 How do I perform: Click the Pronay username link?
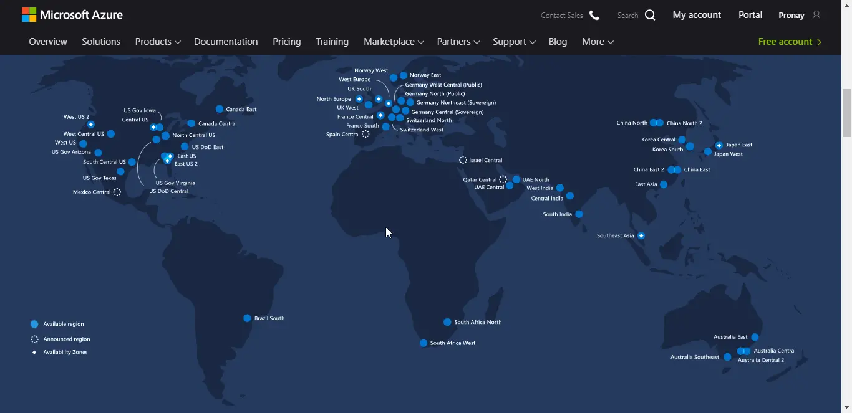791,16
